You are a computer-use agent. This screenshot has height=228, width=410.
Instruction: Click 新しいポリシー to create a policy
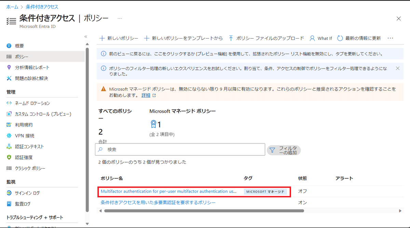pos(119,38)
